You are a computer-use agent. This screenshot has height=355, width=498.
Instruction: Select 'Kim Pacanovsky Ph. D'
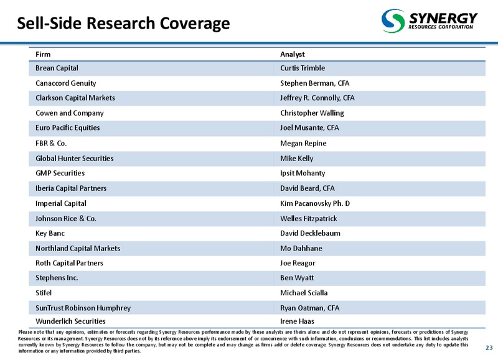tap(315, 203)
